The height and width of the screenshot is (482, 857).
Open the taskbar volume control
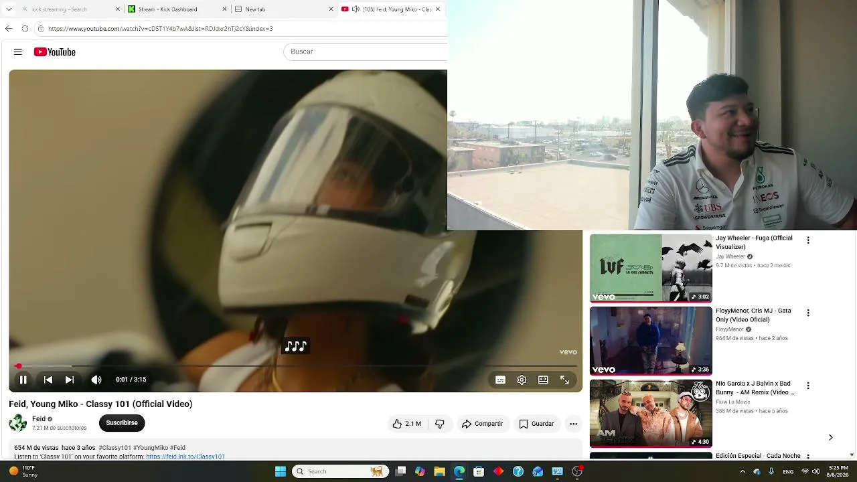815,472
